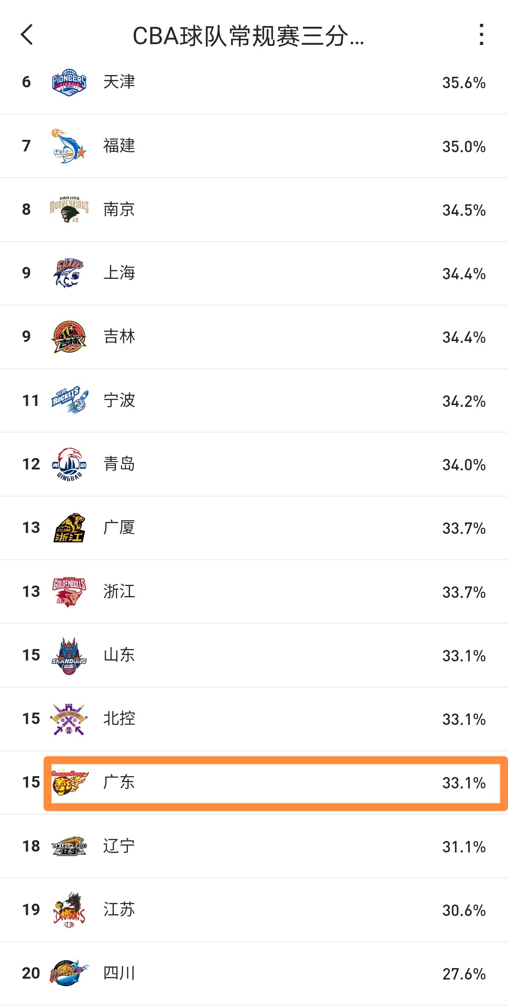Tap the Beikong Royal Fighters logo
Viewport: 508px width, 1006px height.
coord(69,719)
